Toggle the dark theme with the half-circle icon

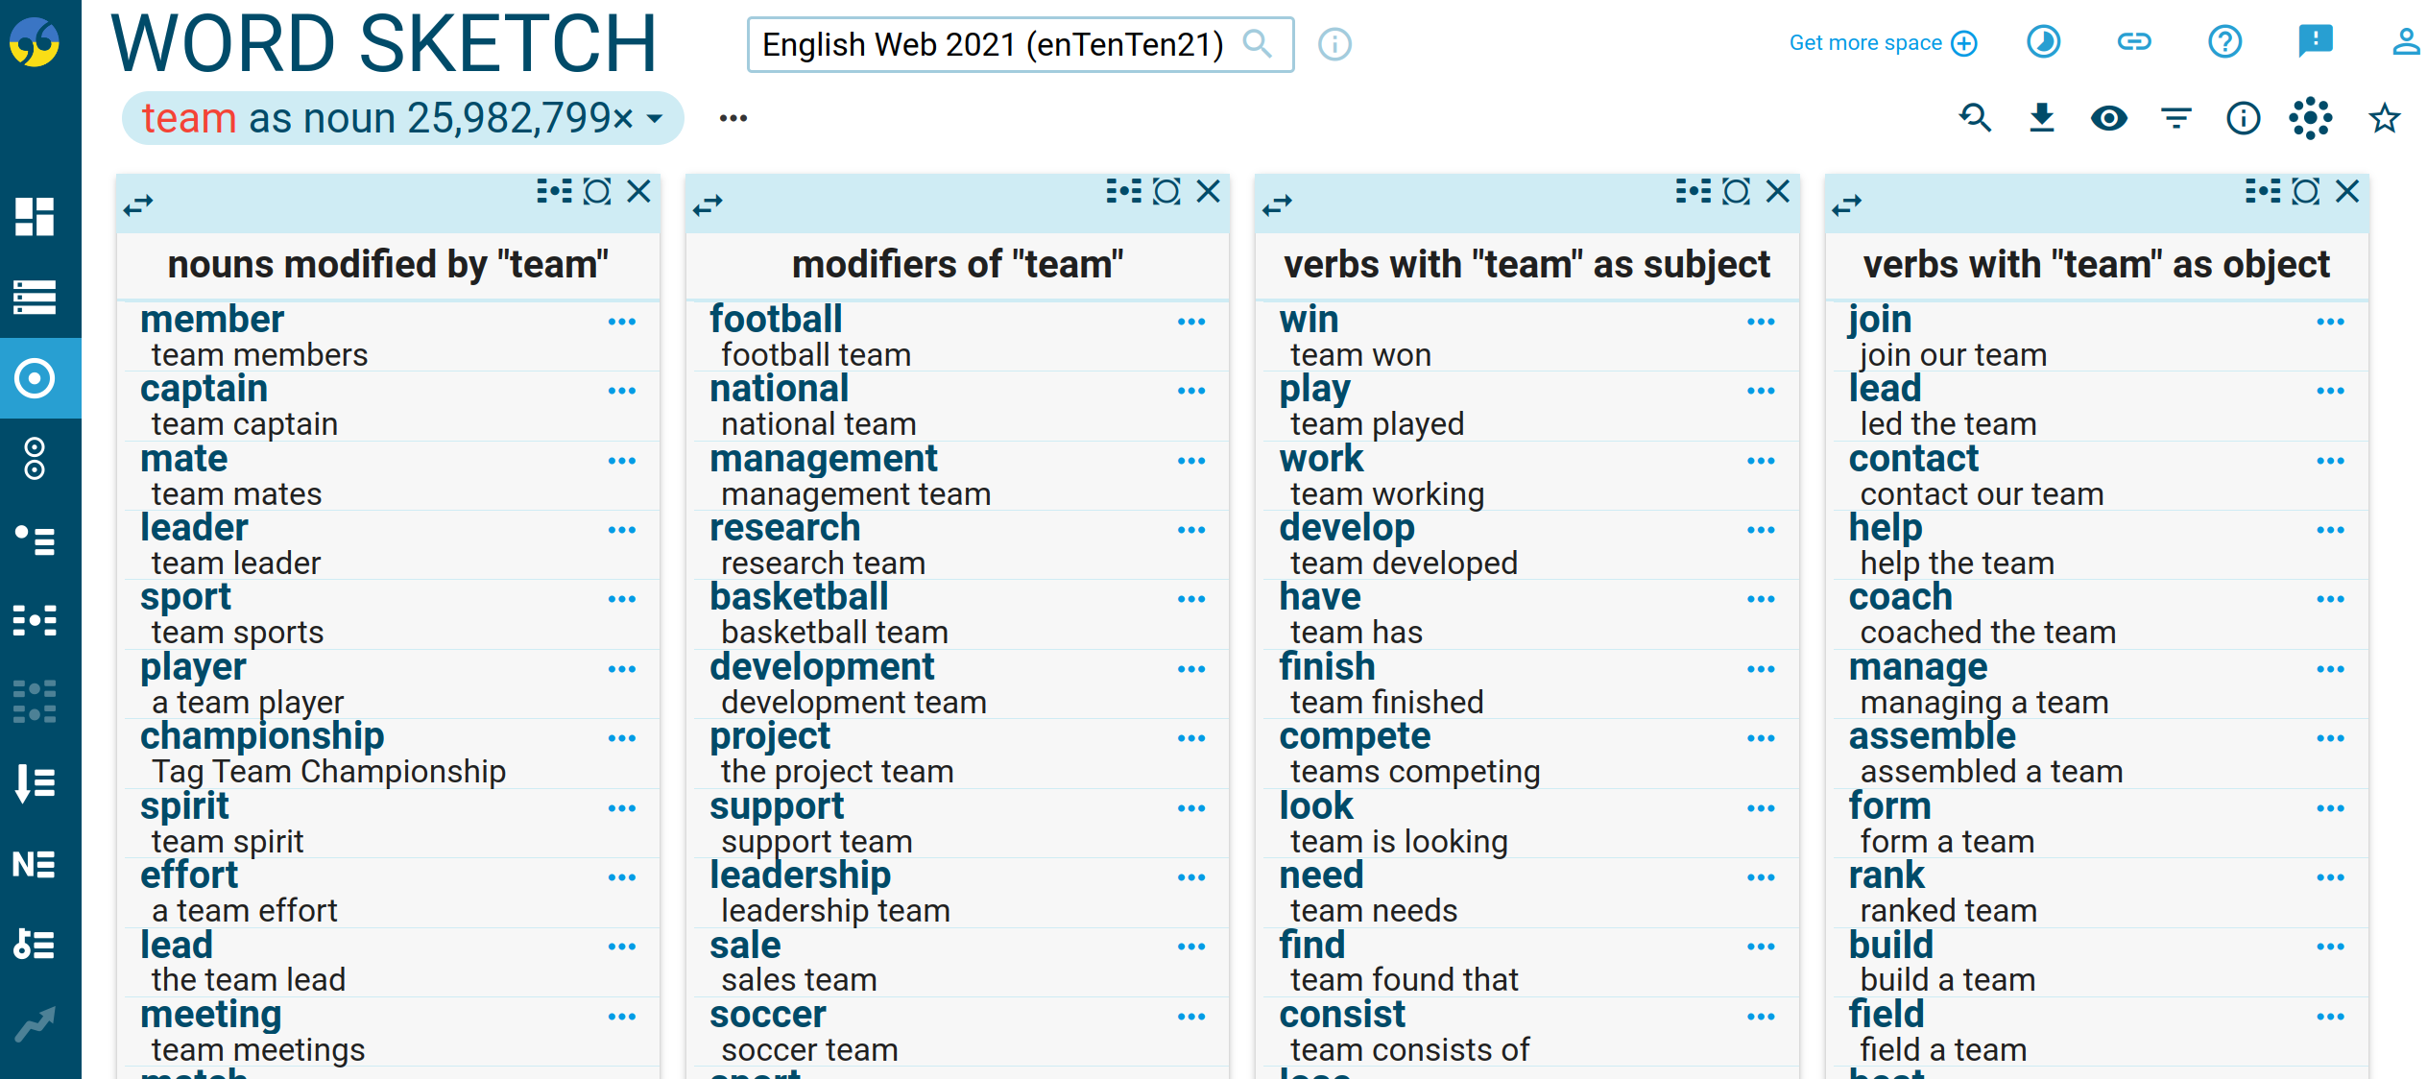coord(2043,42)
